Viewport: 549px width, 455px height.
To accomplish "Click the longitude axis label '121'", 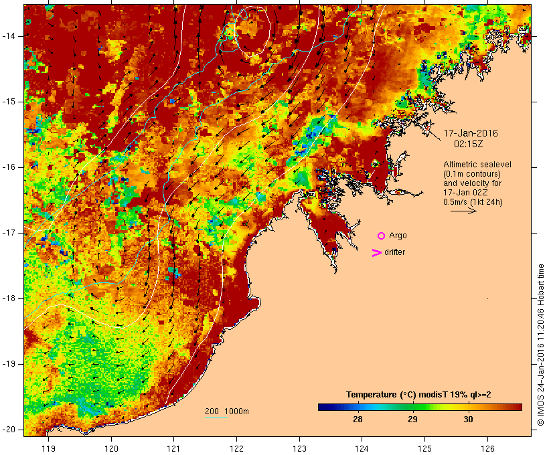I will pos(173,448).
